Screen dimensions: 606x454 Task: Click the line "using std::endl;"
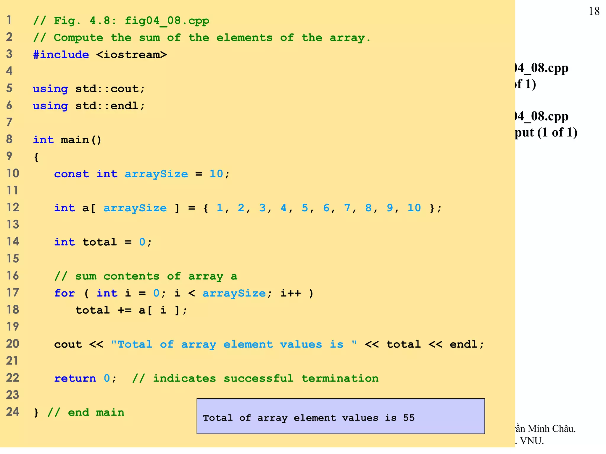click(89, 106)
